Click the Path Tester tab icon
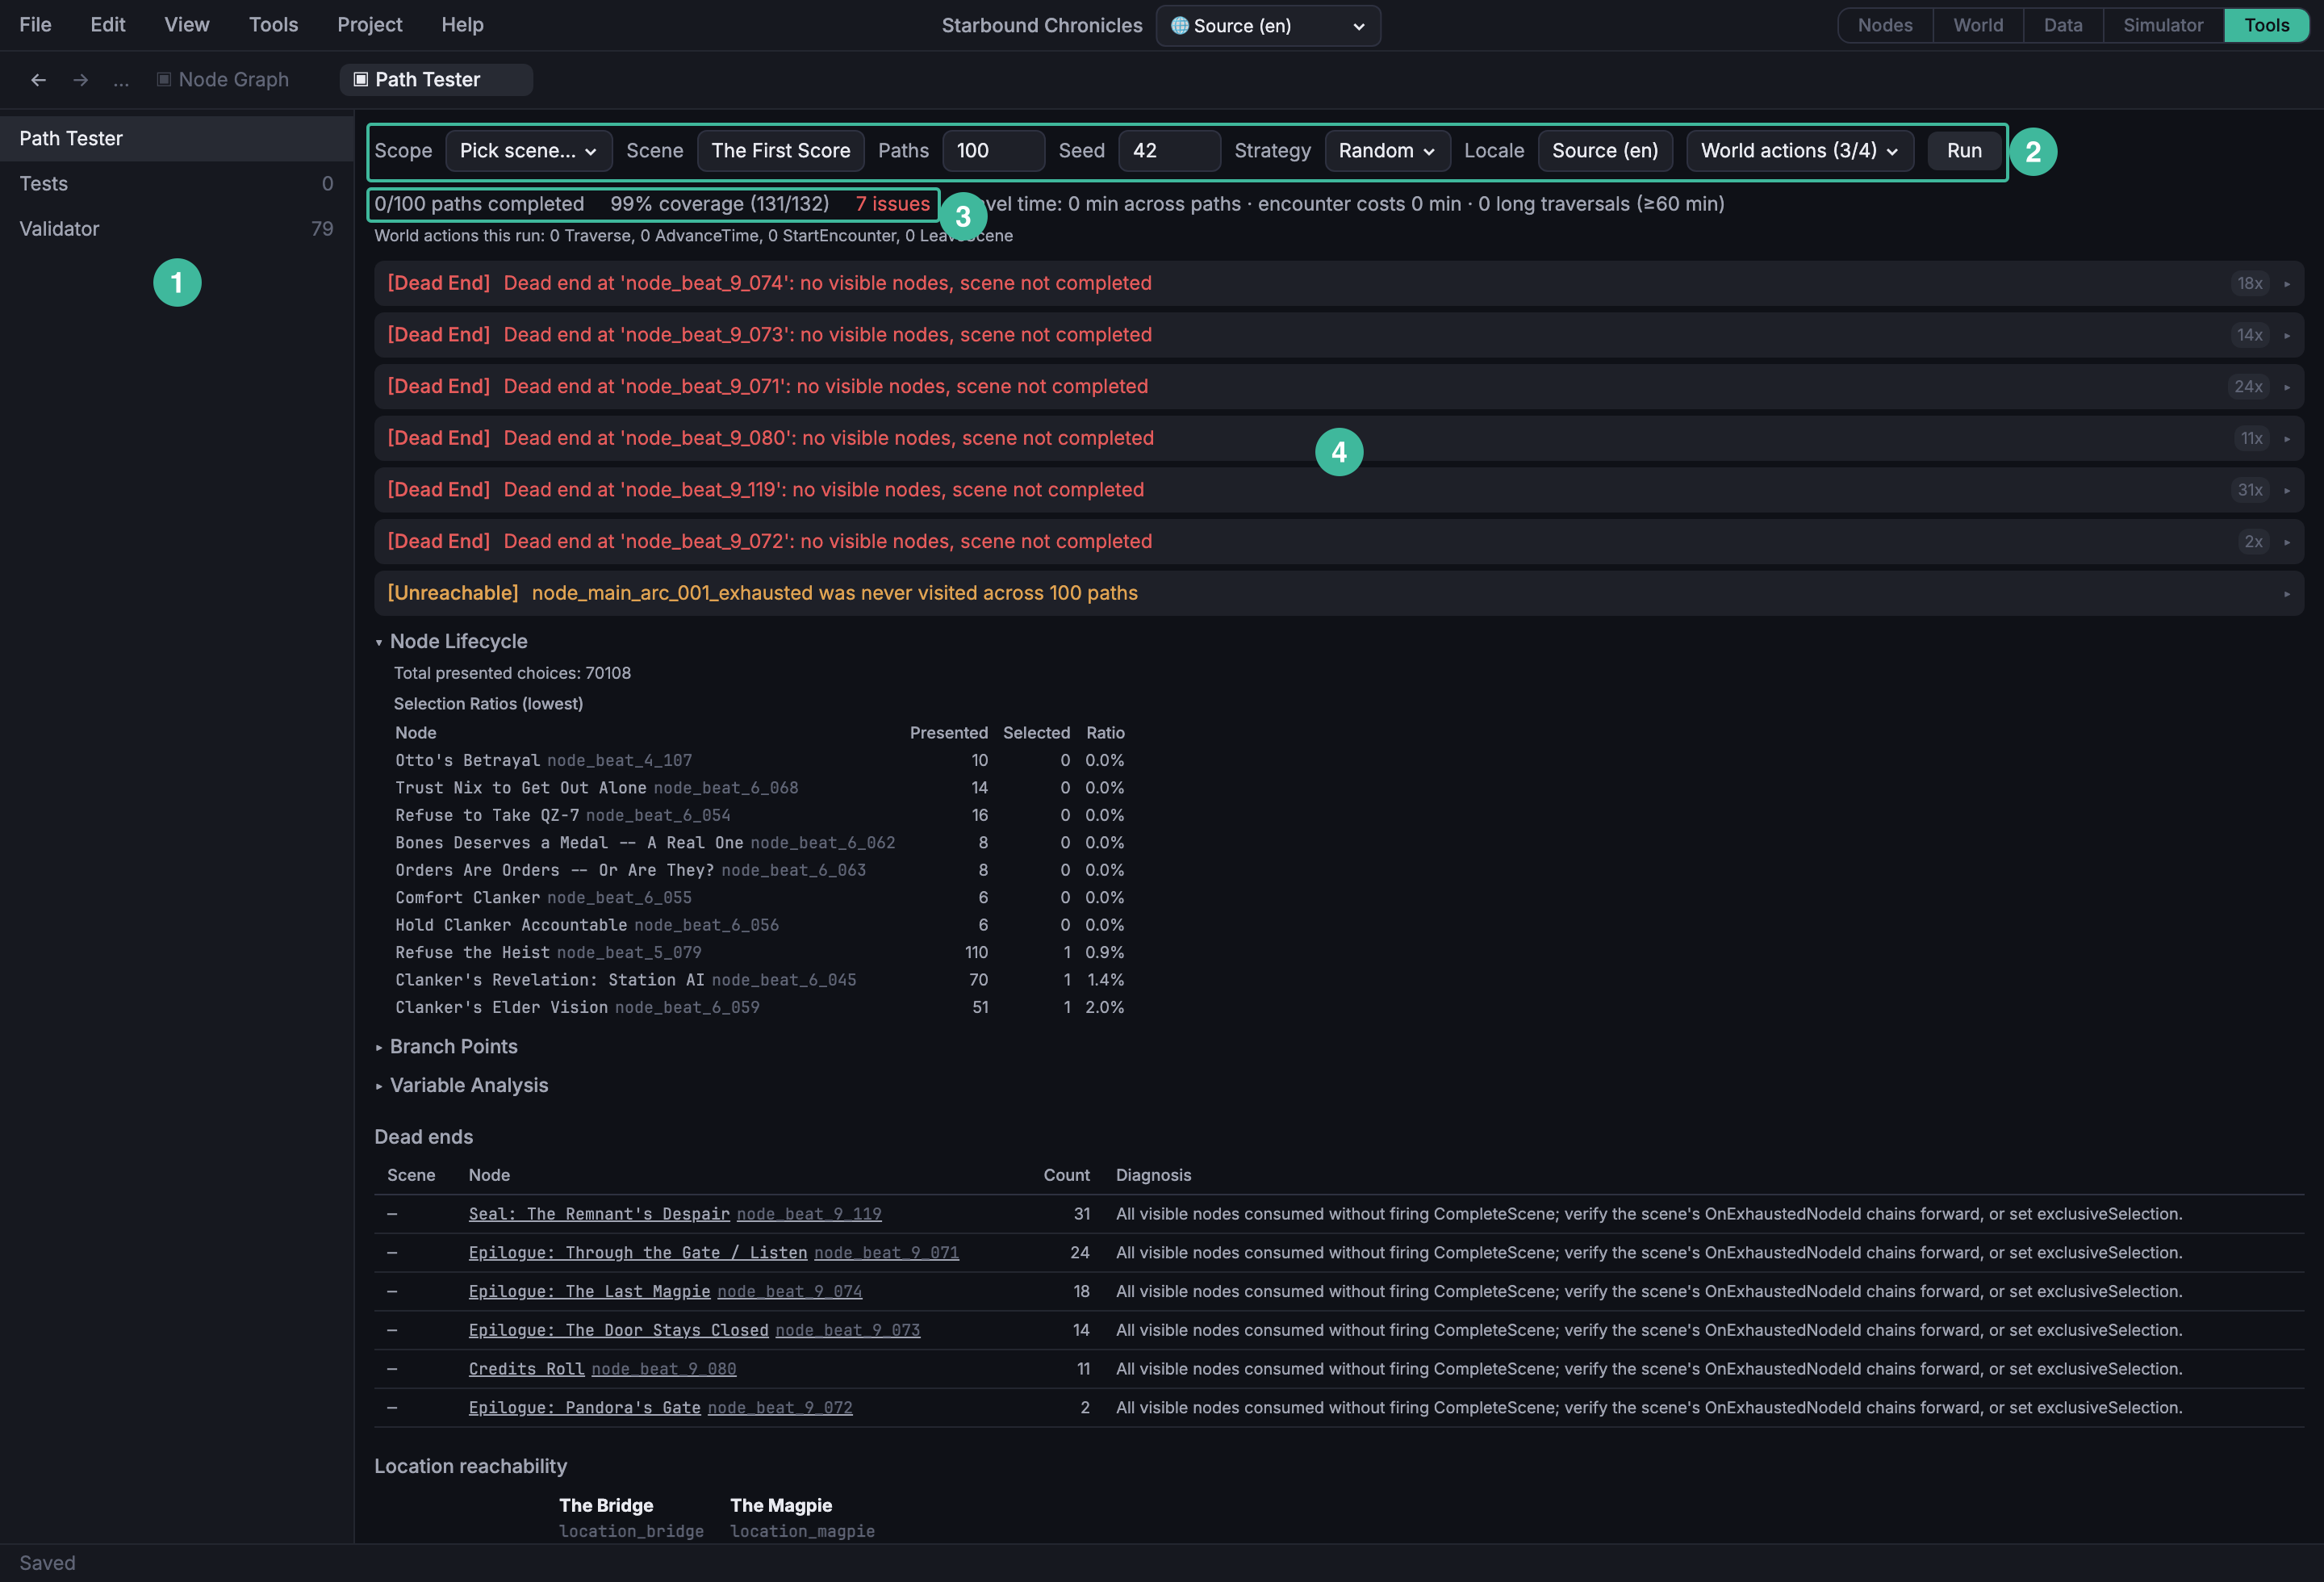This screenshot has height=1582, width=2324. point(361,79)
